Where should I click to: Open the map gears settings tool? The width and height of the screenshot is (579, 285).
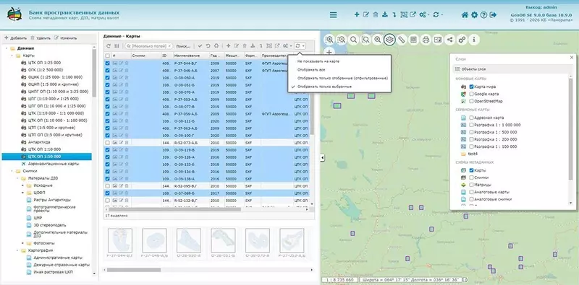coord(462,40)
